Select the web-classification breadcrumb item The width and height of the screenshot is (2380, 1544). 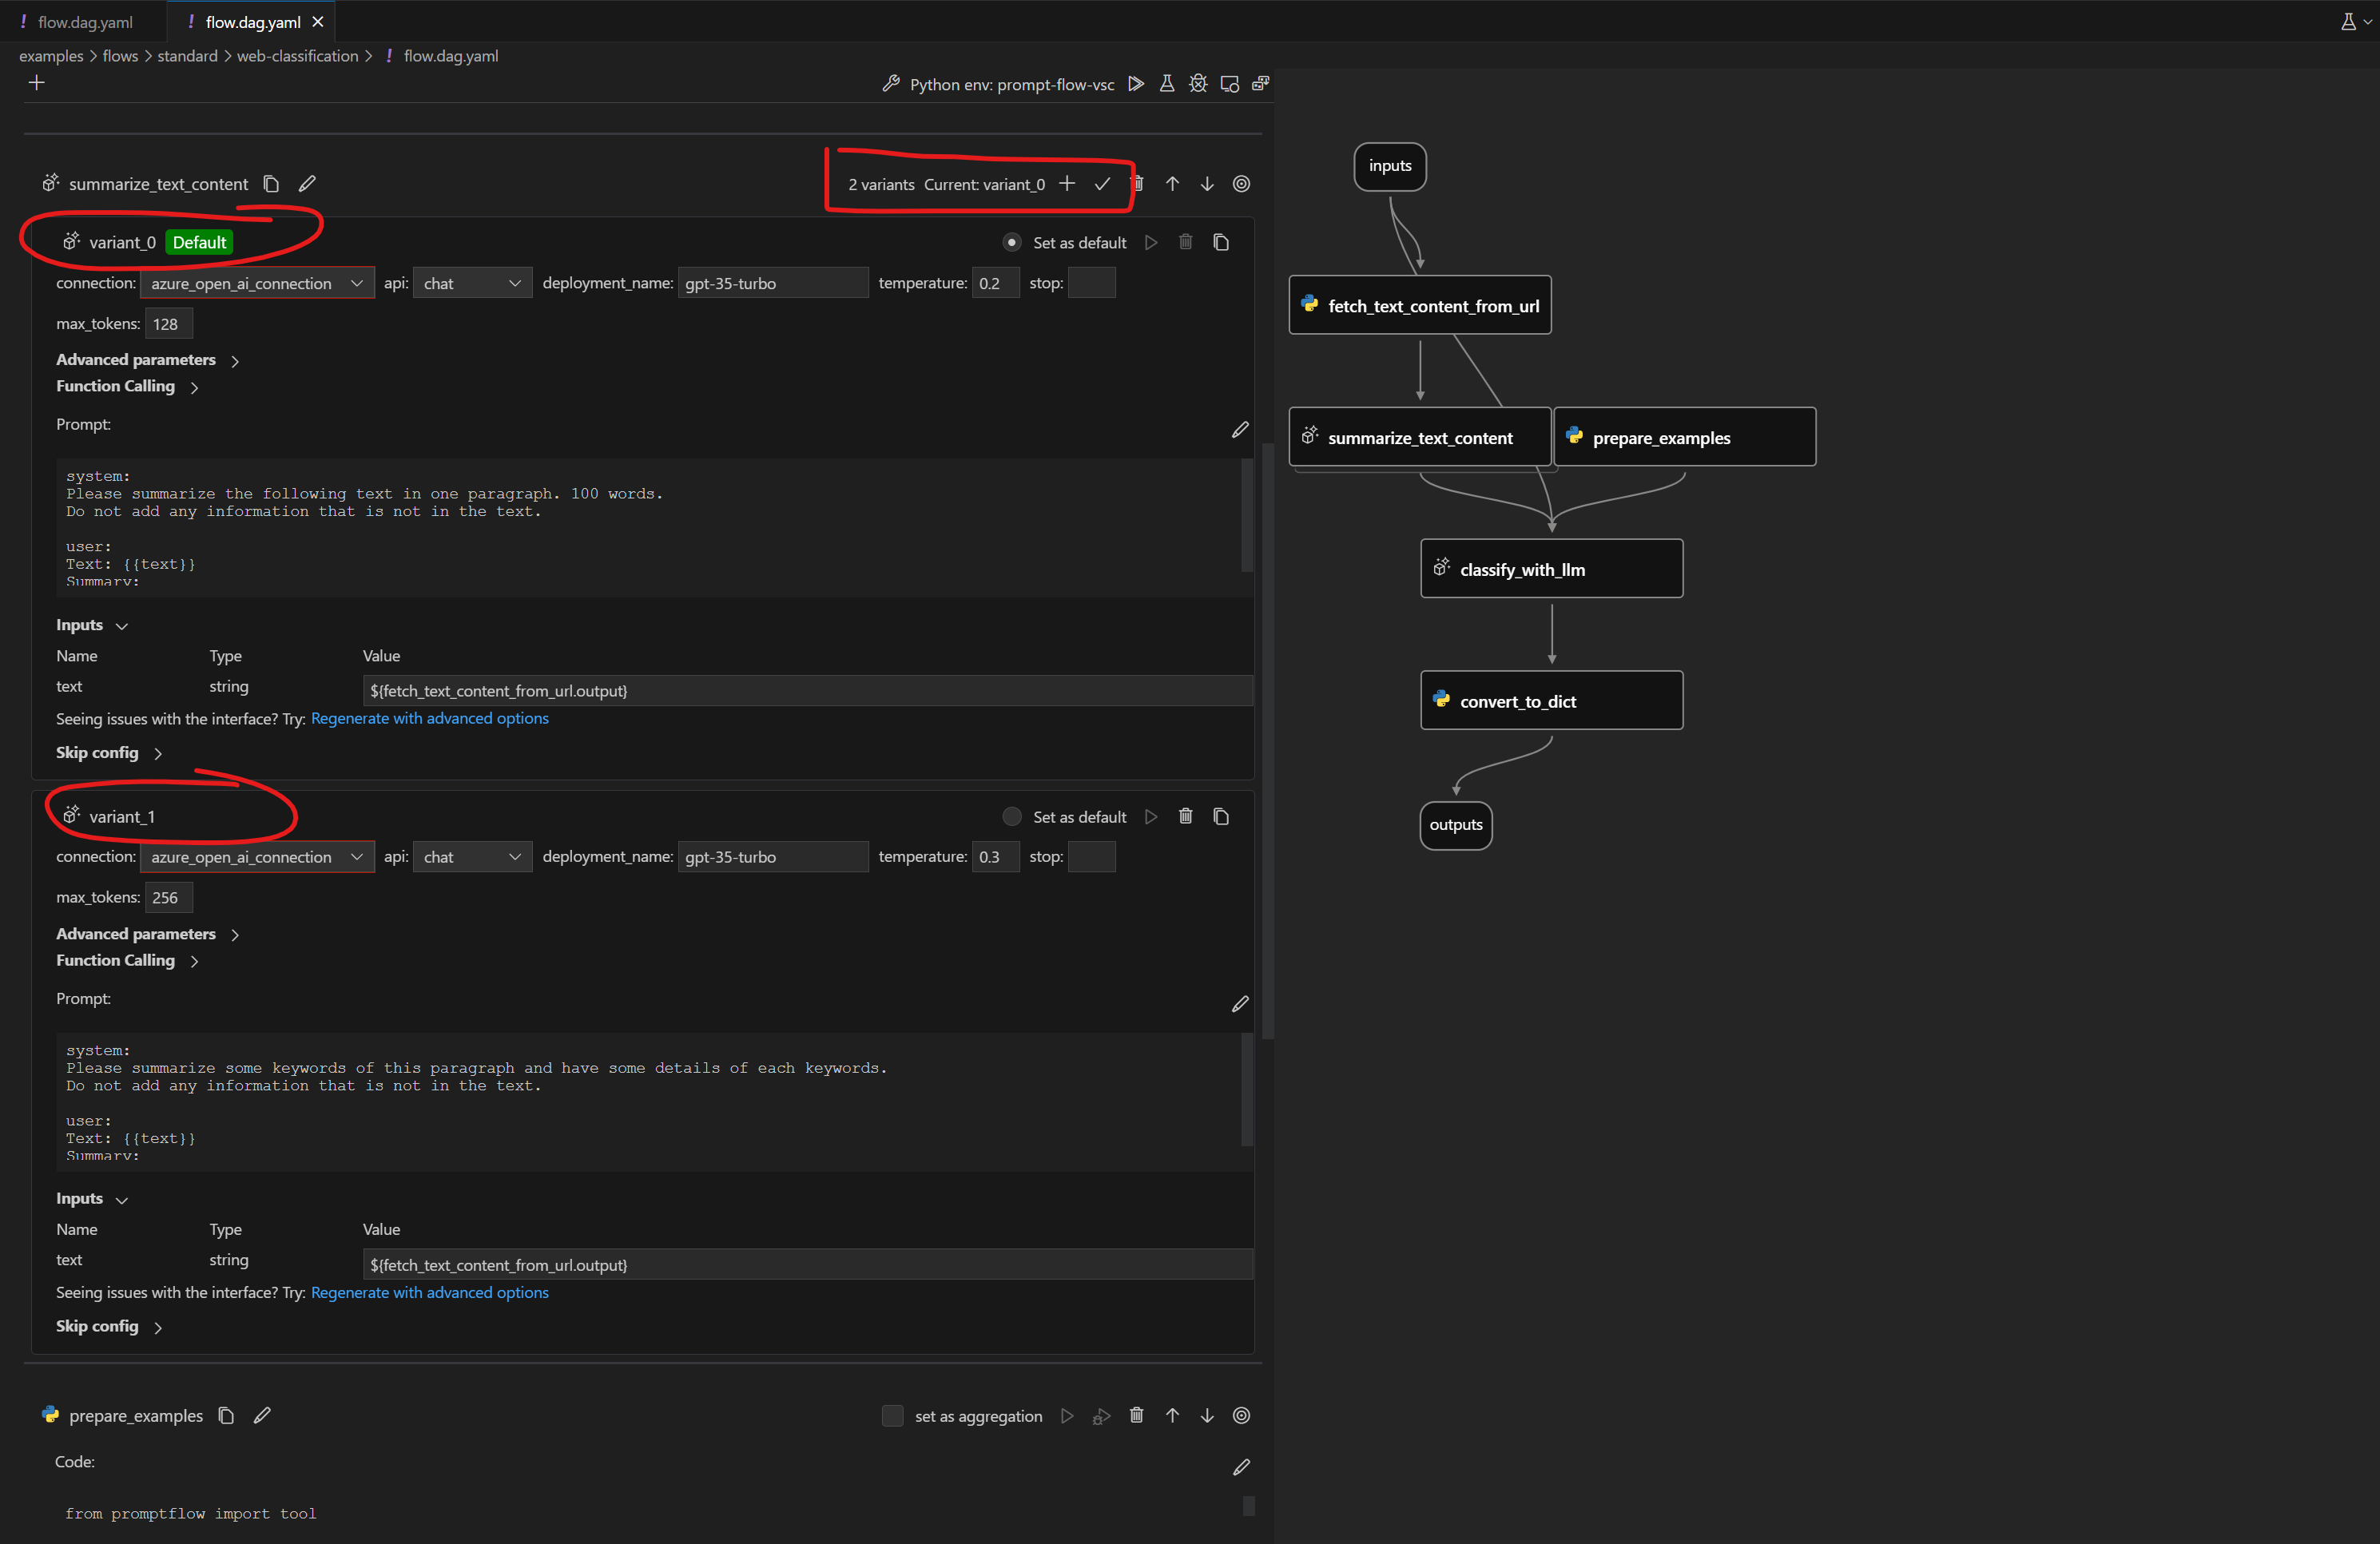point(297,56)
